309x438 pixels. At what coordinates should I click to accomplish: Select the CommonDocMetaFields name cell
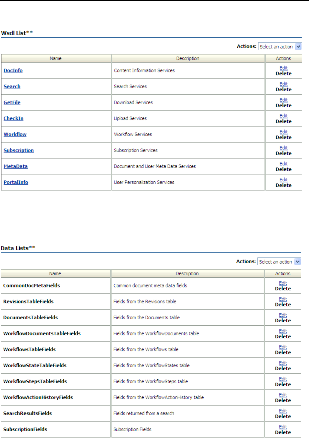(x=56, y=285)
